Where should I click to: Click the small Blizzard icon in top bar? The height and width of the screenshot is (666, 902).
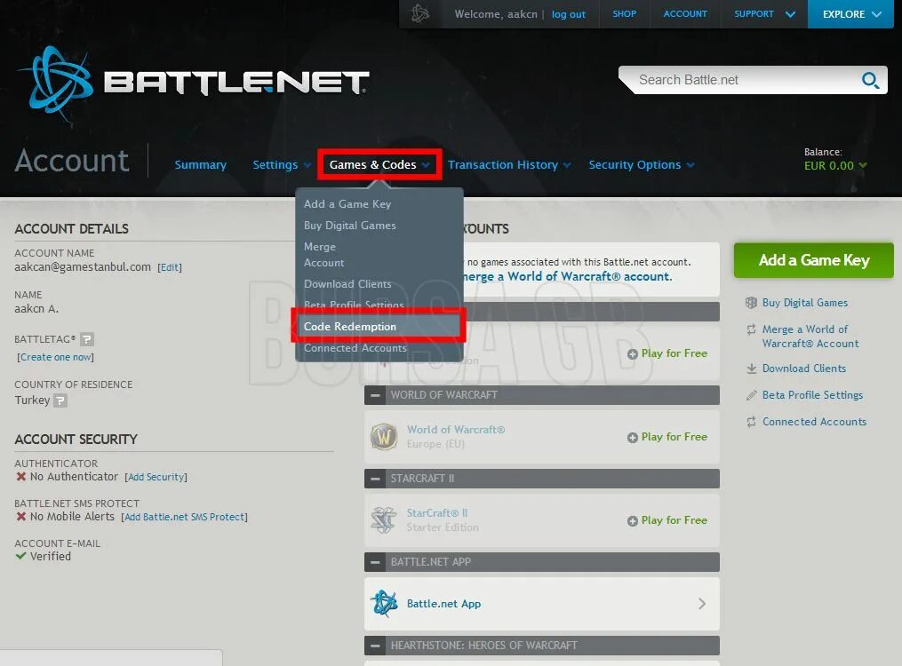[420, 13]
